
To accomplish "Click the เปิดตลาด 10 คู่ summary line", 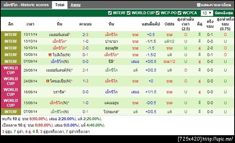I will tap(54, 125).
